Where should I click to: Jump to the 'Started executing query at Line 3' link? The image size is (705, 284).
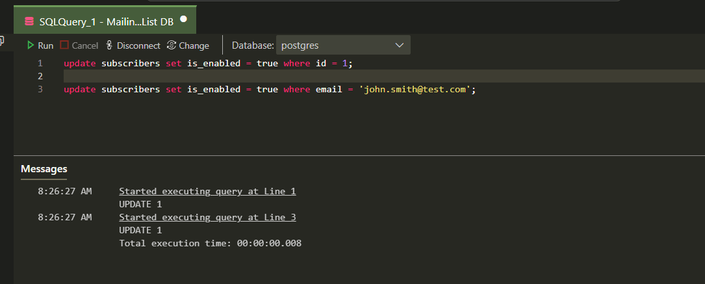[x=207, y=217]
